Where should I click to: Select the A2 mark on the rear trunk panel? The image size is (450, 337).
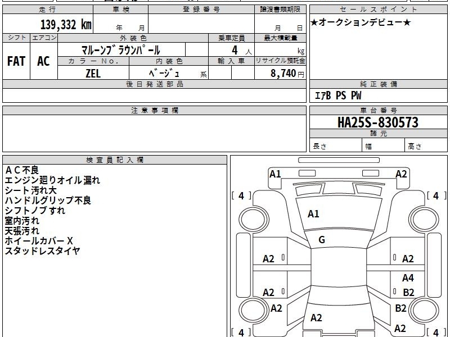point(316,318)
